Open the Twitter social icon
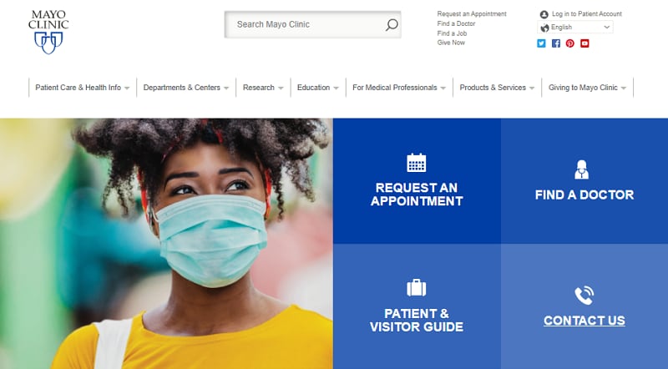Image resolution: width=668 pixels, height=369 pixels. click(x=541, y=43)
